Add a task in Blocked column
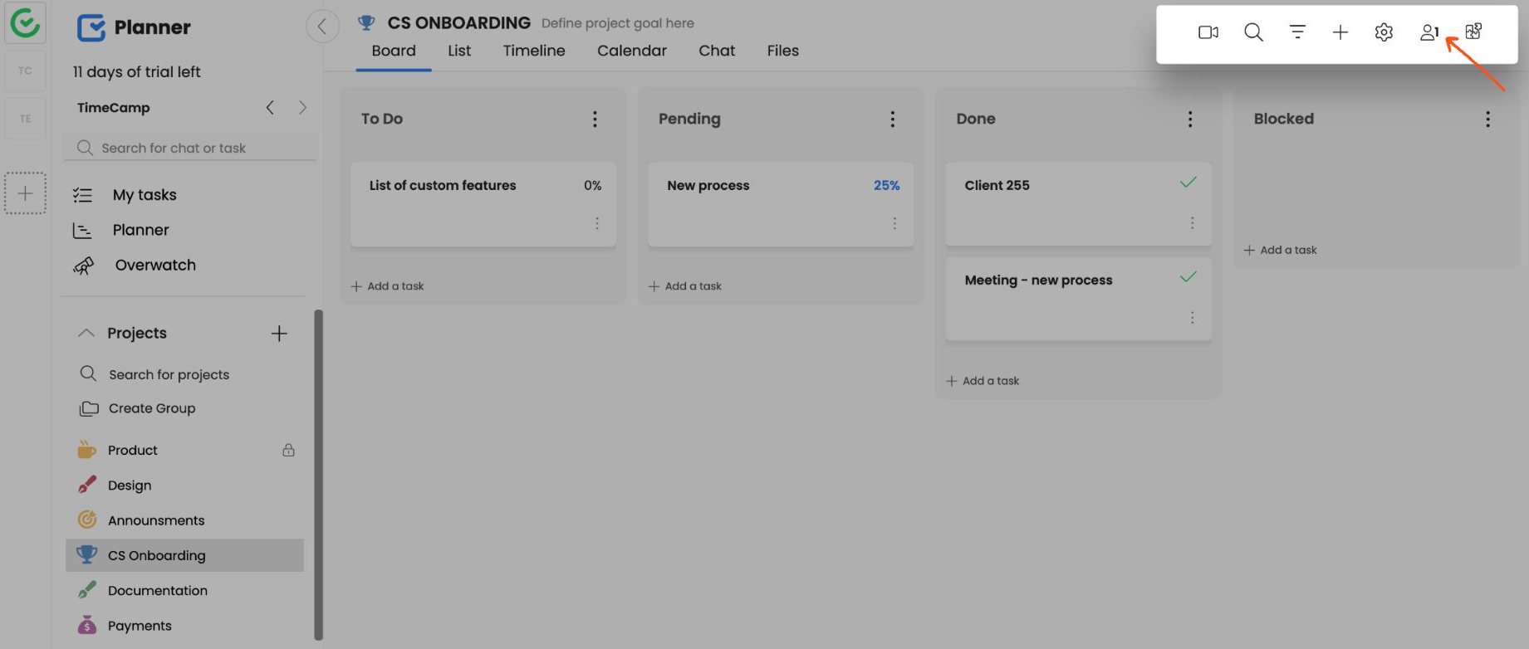 click(1280, 250)
